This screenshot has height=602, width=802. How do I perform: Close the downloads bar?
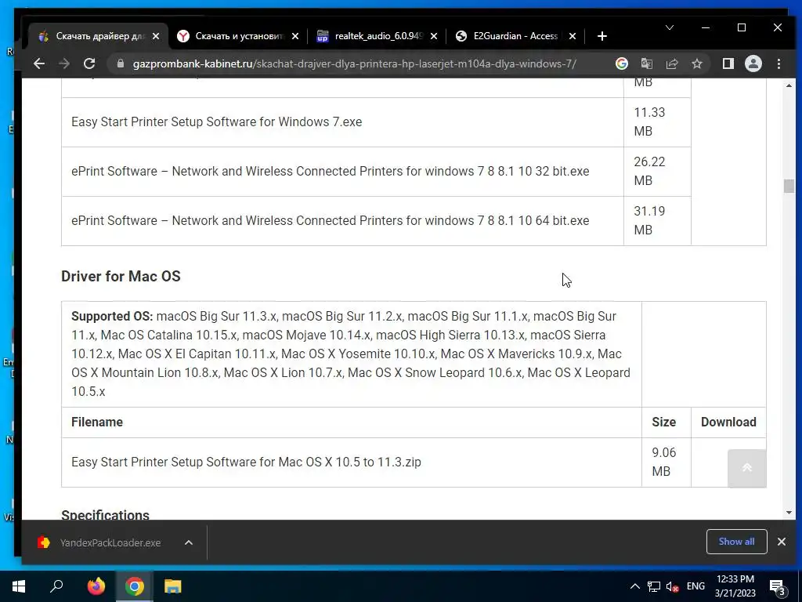pyautogui.click(x=782, y=542)
